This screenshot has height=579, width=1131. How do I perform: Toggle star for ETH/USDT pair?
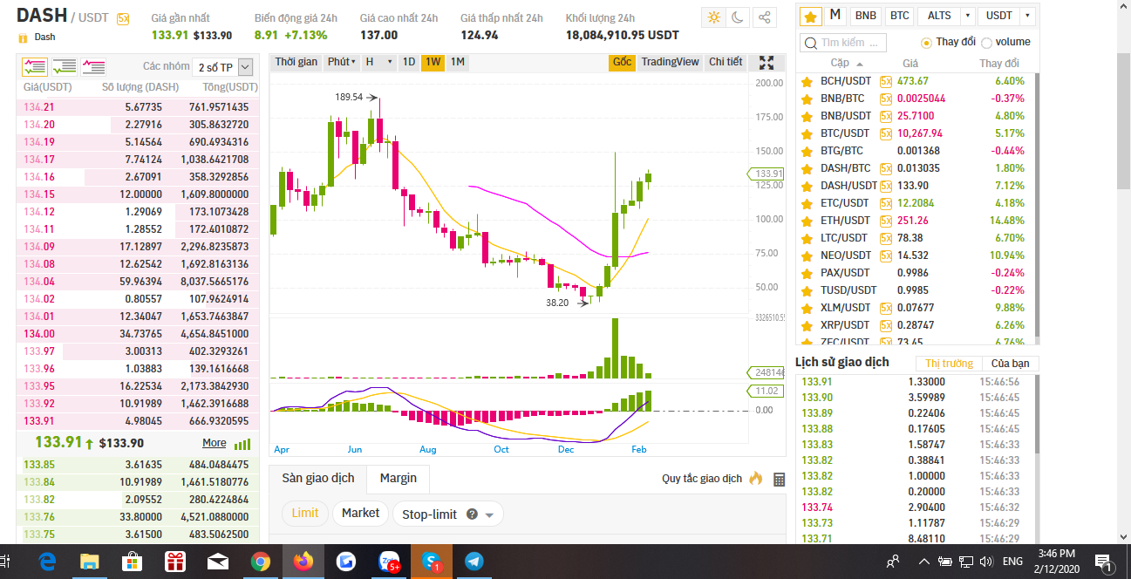pos(807,221)
